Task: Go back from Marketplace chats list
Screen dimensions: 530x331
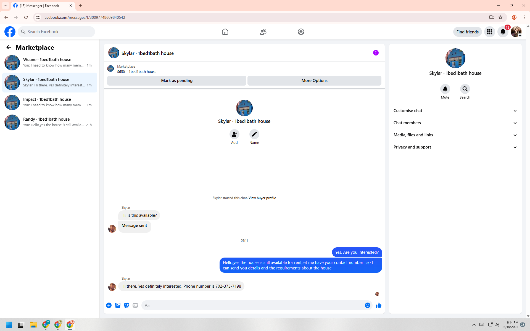Action: (x=9, y=47)
